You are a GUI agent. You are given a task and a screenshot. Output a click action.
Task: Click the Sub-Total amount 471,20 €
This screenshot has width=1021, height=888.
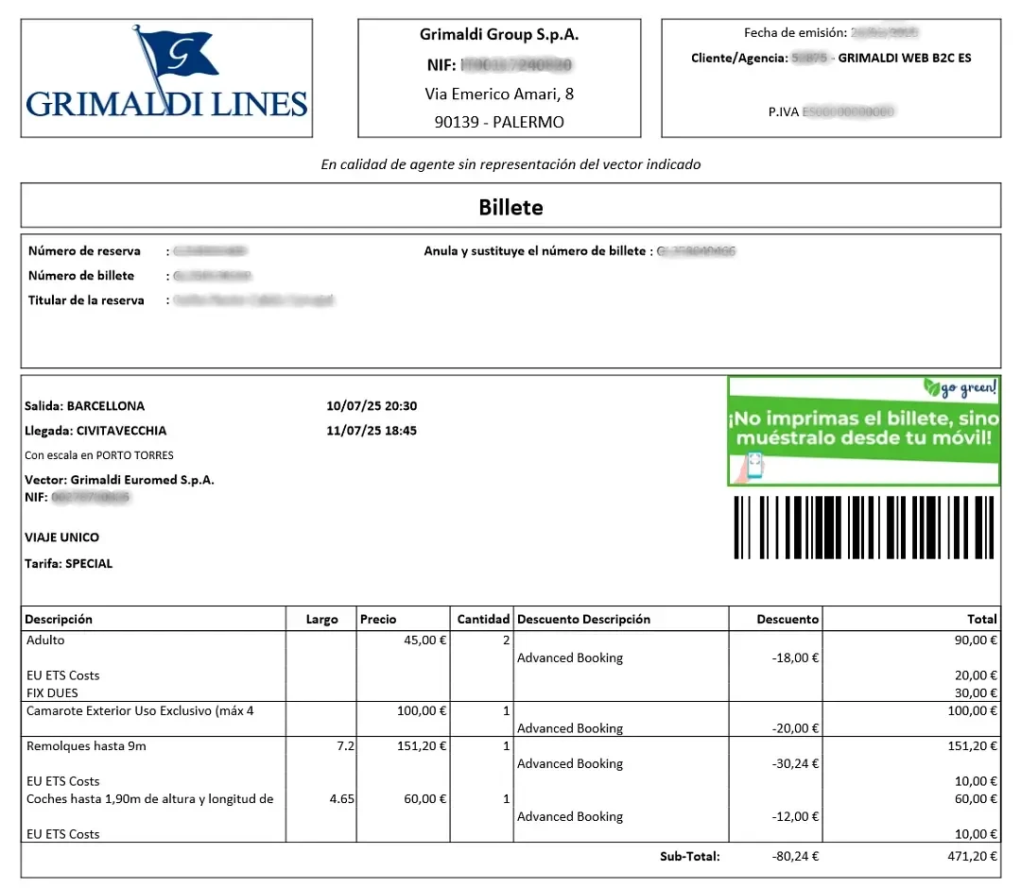click(x=972, y=856)
